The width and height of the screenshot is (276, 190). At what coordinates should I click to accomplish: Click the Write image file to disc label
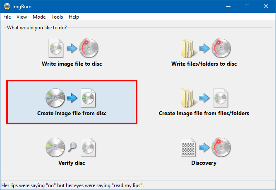pyautogui.click(x=72, y=64)
